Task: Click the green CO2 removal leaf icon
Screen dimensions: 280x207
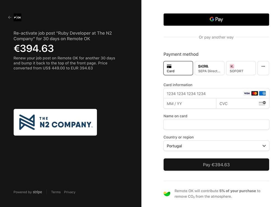Action: point(167,194)
